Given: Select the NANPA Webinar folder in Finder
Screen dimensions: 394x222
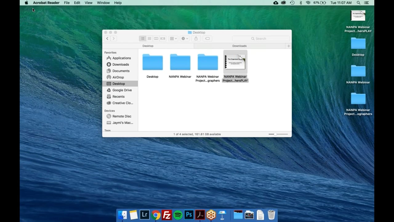Looking at the screenshot, I should tap(180, 63).
